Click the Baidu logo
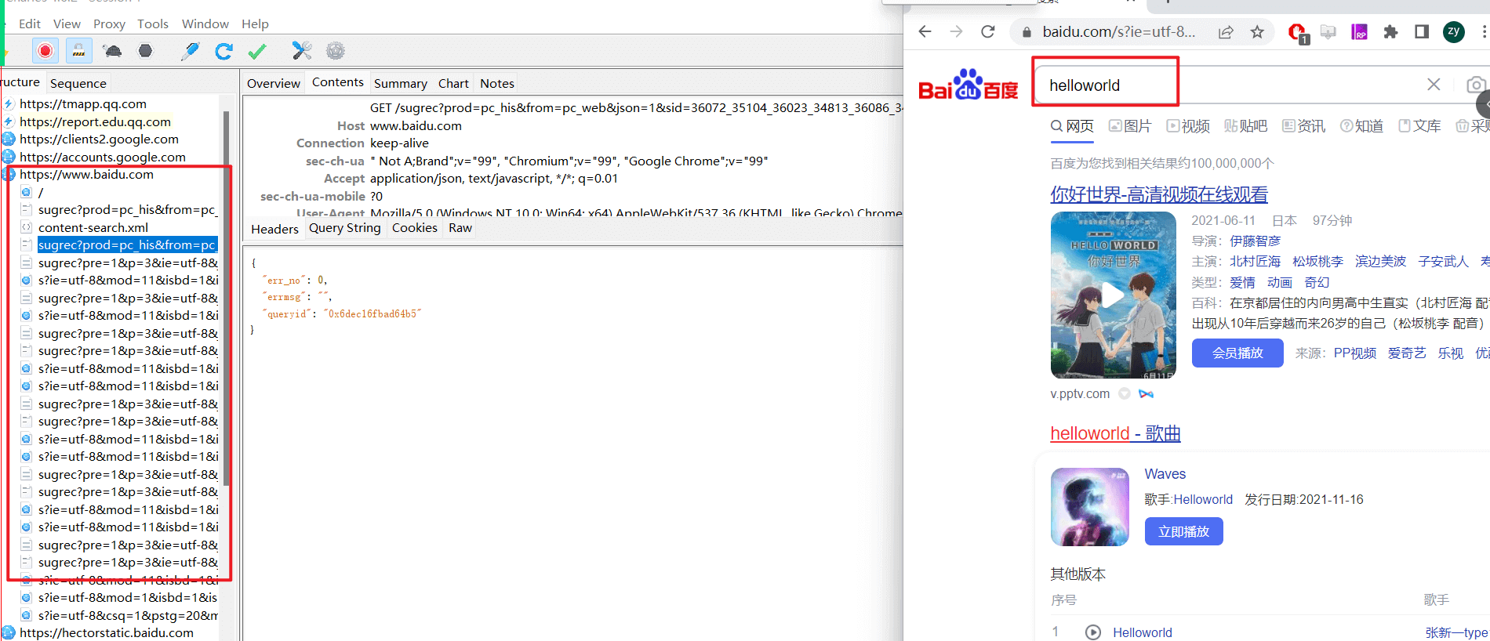 pyautogui.click(x=968, y=85)
